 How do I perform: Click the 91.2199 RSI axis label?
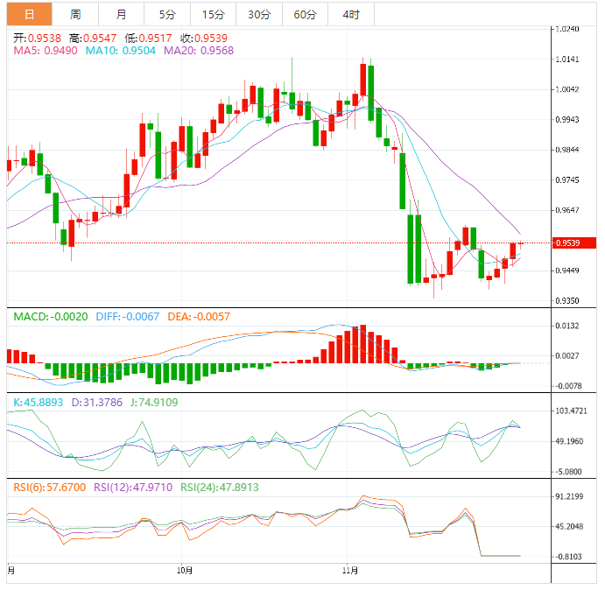pos(569,496)
